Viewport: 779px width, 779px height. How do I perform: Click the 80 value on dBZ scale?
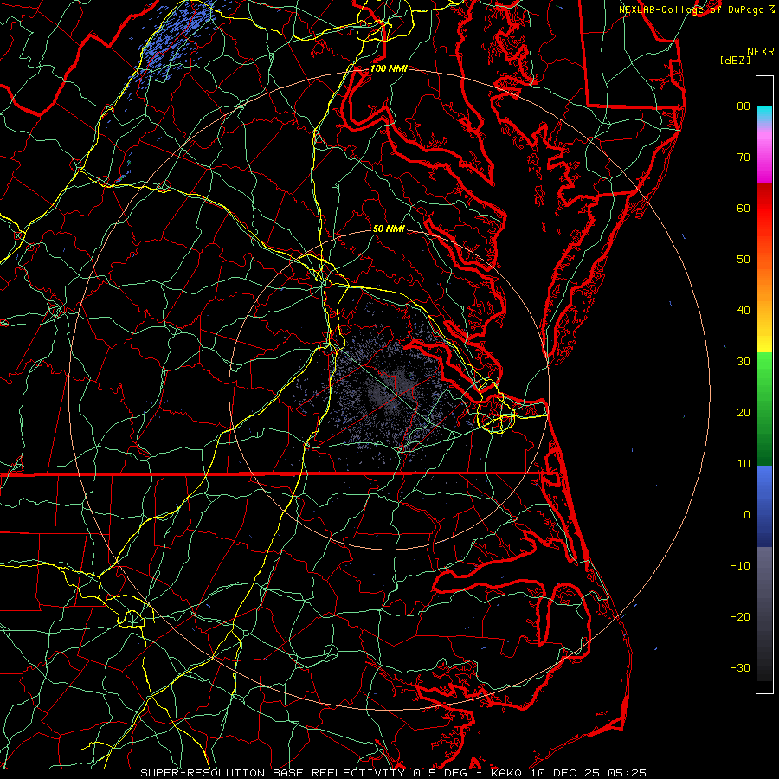coord(743,106)
